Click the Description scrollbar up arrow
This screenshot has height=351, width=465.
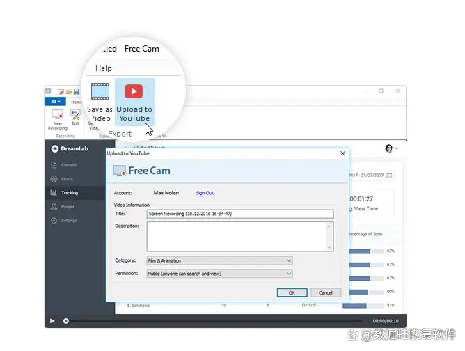329,226
